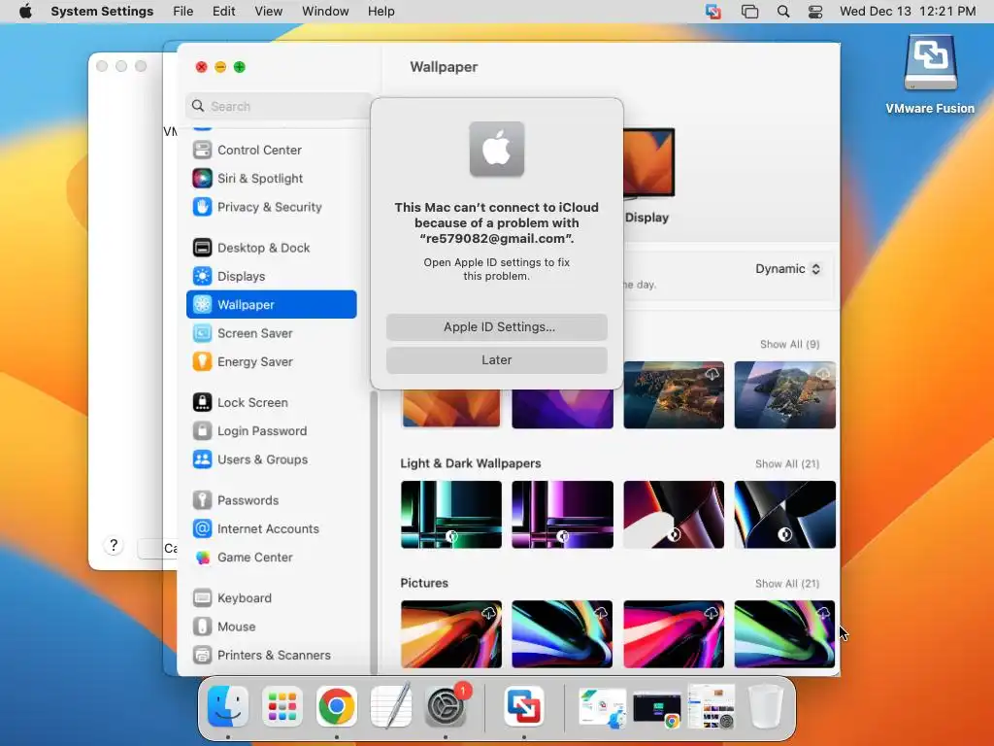Open Google Chrome from the Dock
Screen dimensions: 994x746
tap(337, 705)
